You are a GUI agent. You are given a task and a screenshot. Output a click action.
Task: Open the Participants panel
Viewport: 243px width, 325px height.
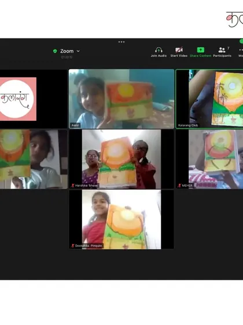[x=222, y=52]
